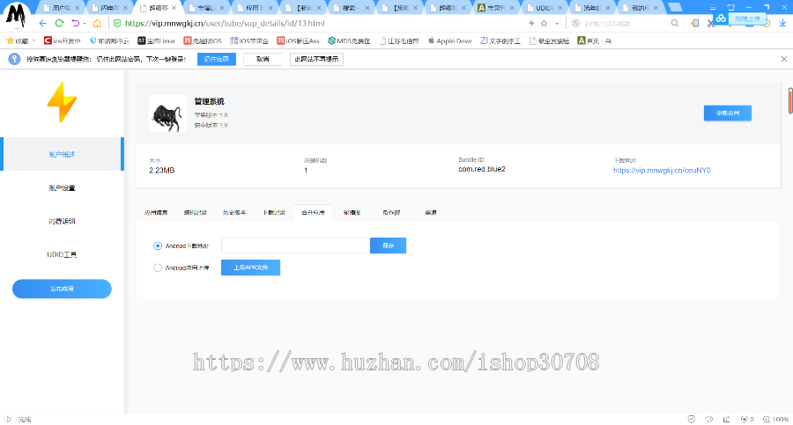This screenshot has width=793, height=425.
Task: Open 消费明细 in the sidebar
Action: (62, 221)
